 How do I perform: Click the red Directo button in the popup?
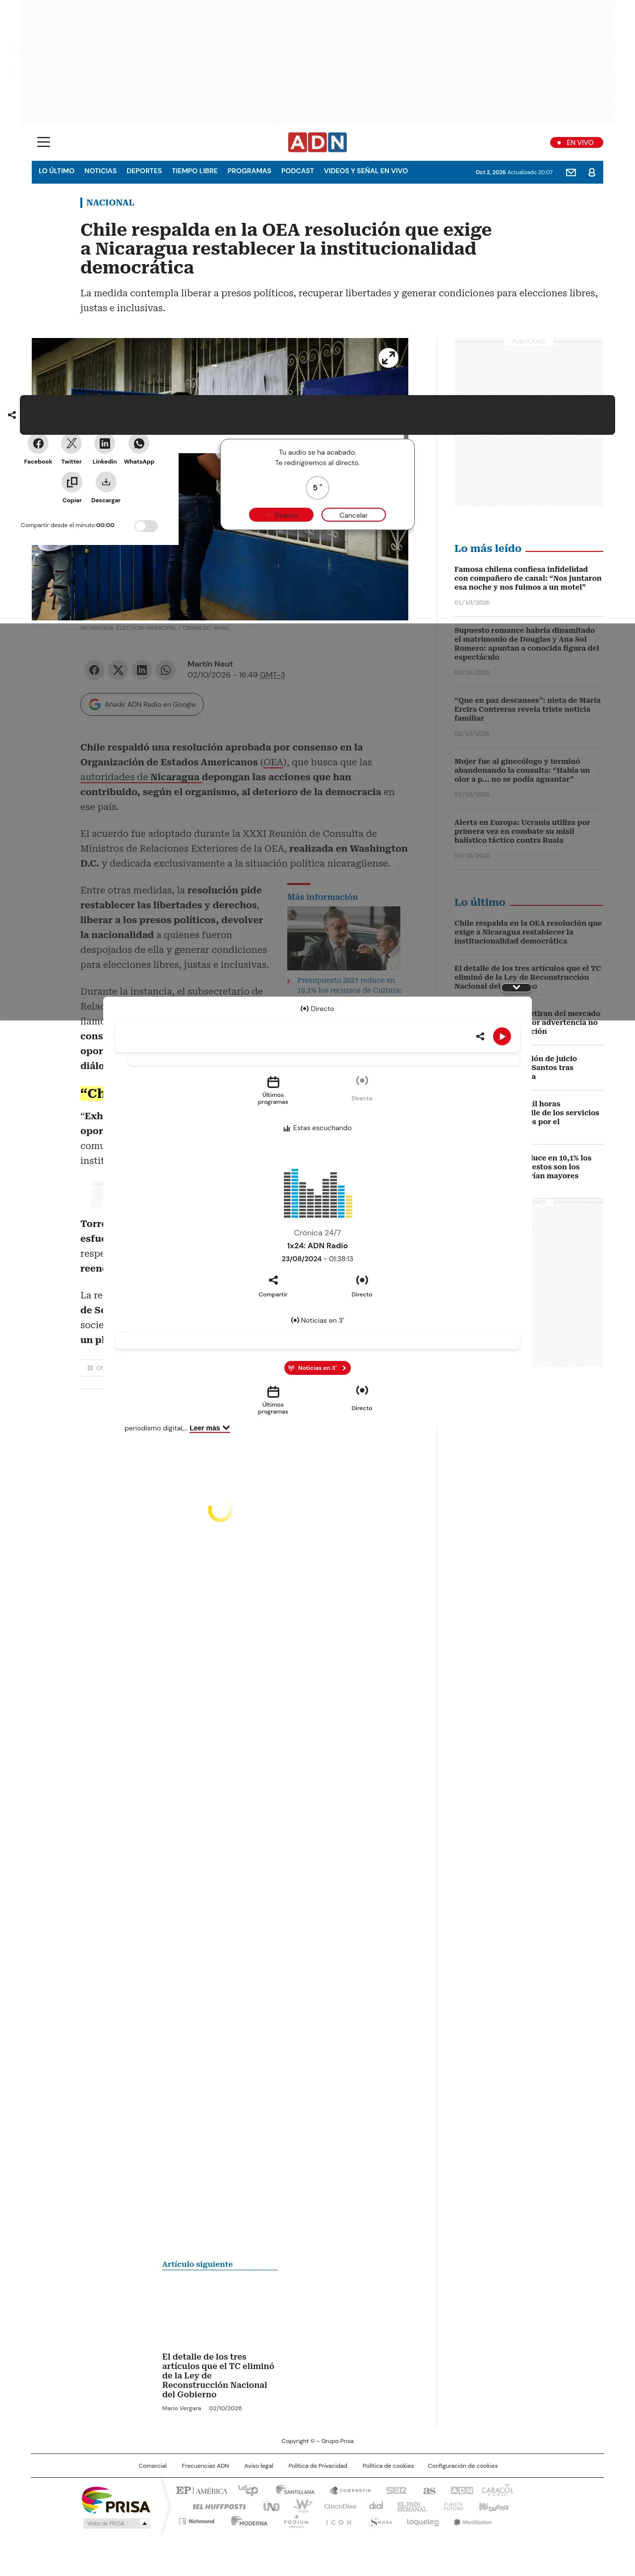click(281, 515)
